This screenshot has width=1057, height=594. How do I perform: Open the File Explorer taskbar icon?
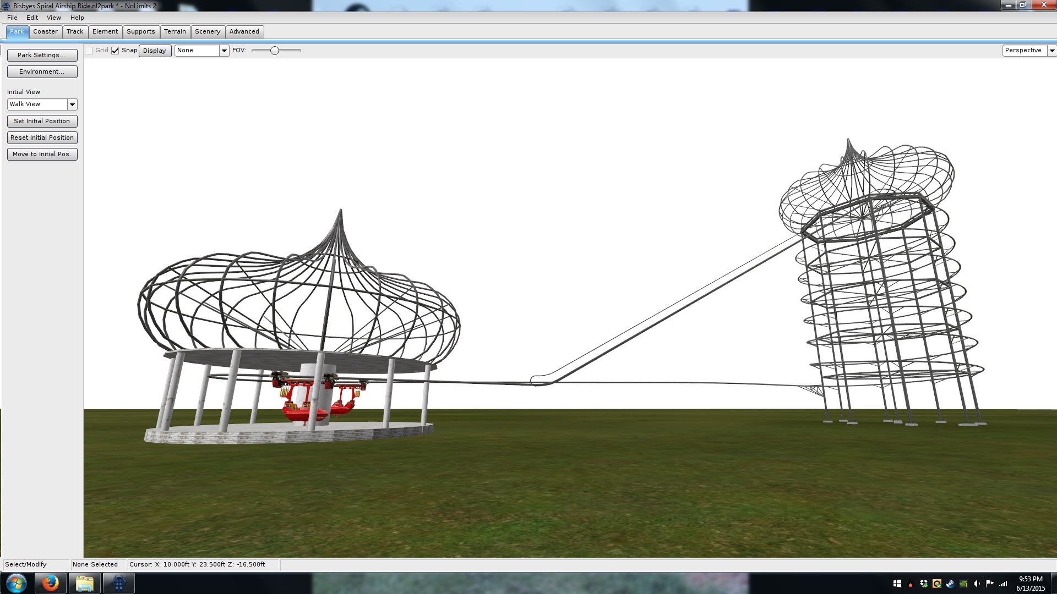[84, 583]
